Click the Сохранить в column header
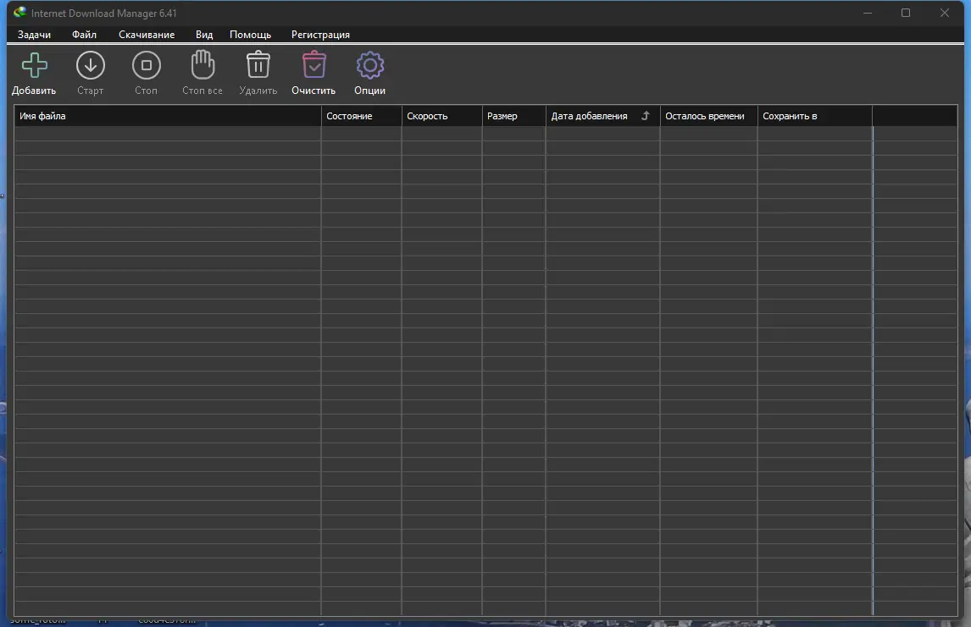 (x=815, y=116)
